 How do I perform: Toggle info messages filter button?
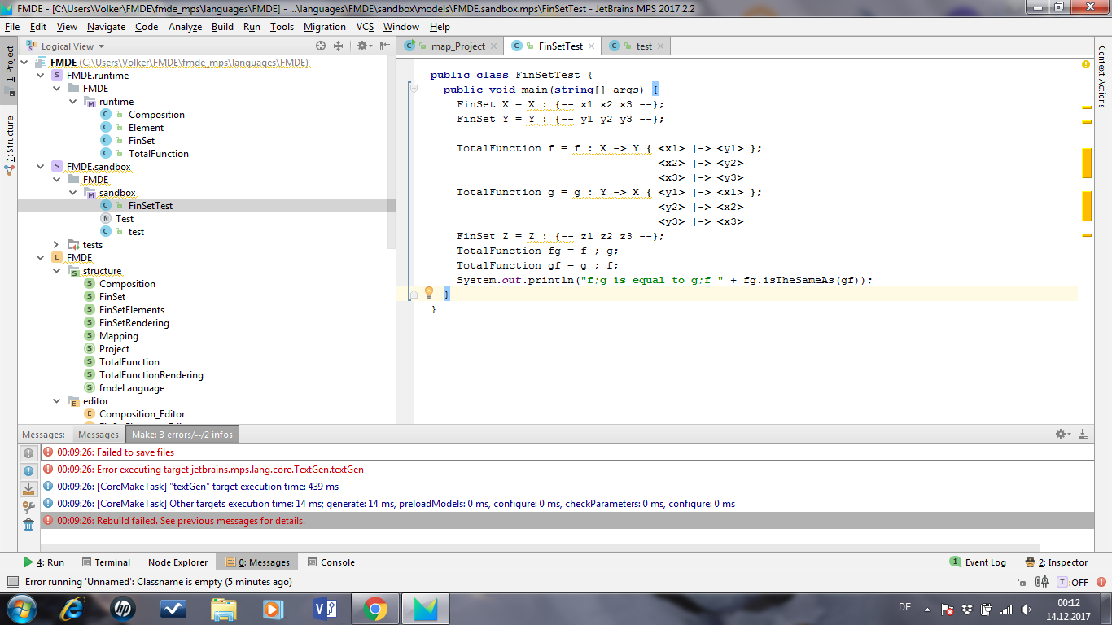(28, 471)
